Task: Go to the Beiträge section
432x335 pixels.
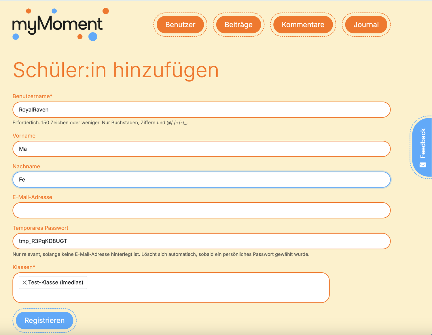Action: [238, 25]
